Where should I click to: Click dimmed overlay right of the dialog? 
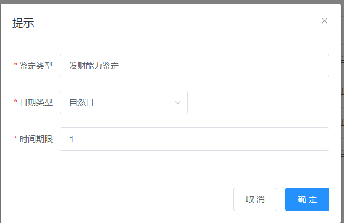point(343,111)
